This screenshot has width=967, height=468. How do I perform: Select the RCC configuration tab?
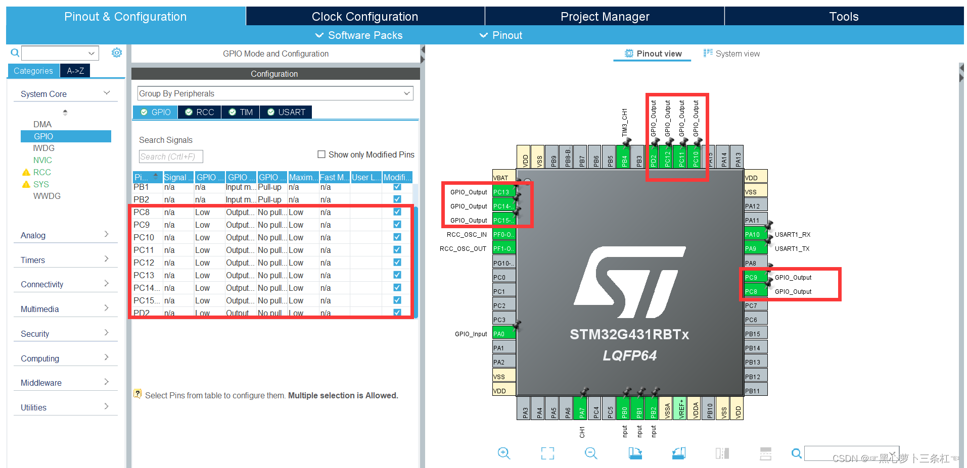coord(200,112)
